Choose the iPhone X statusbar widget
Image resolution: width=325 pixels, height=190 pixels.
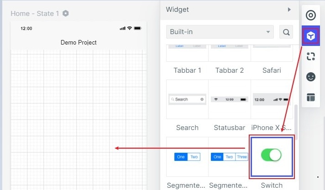272,99
